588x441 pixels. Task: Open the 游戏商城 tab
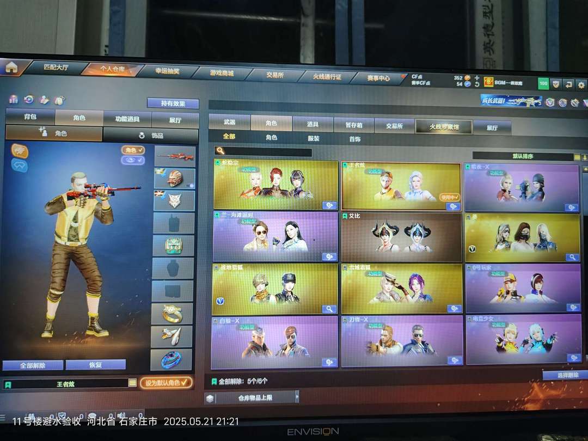(x=222, y=73)
